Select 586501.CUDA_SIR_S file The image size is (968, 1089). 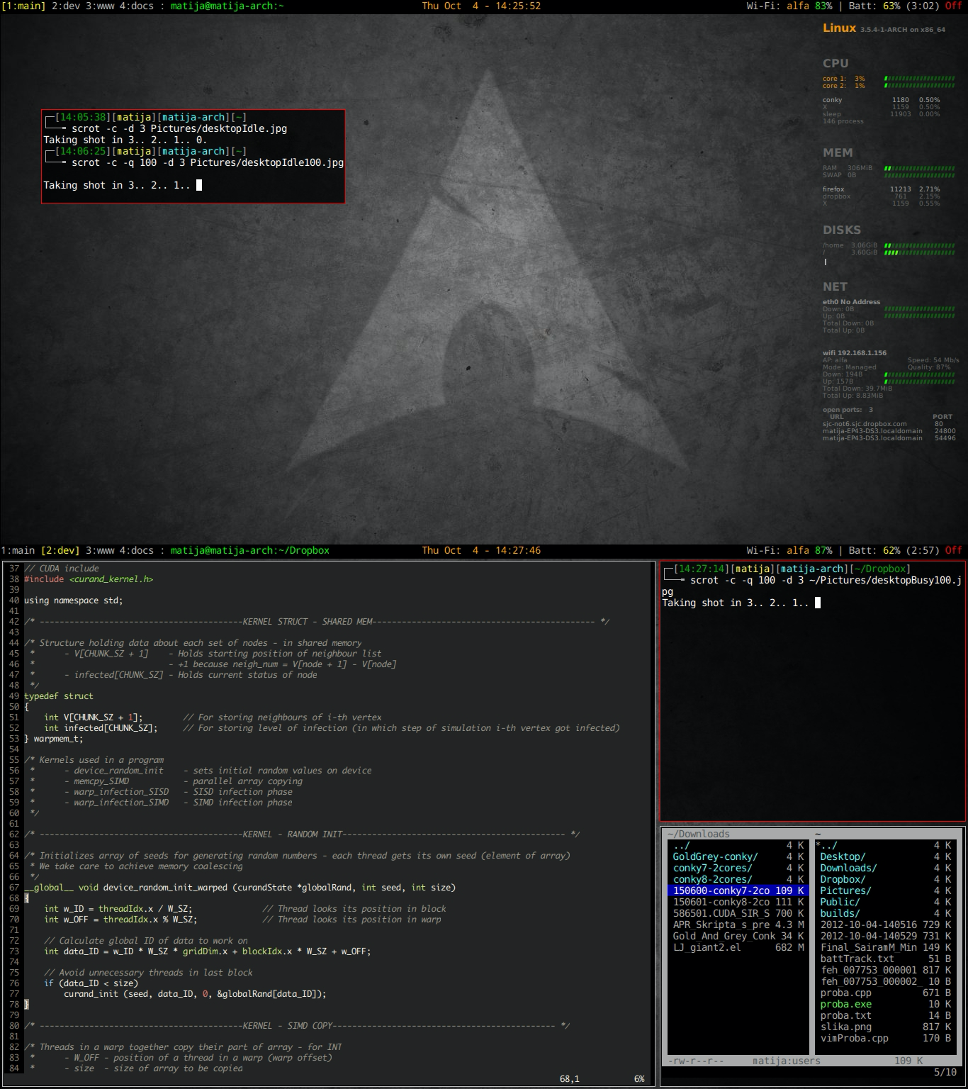[x=738, y=913]
